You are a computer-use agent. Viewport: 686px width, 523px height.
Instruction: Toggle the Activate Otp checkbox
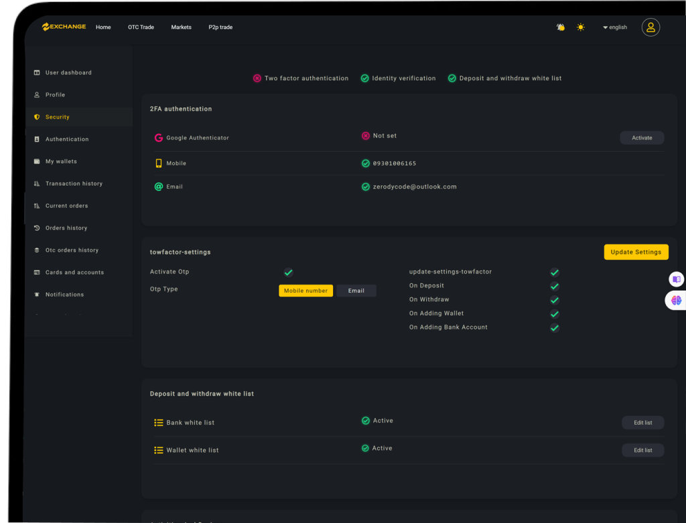point(288,273)
